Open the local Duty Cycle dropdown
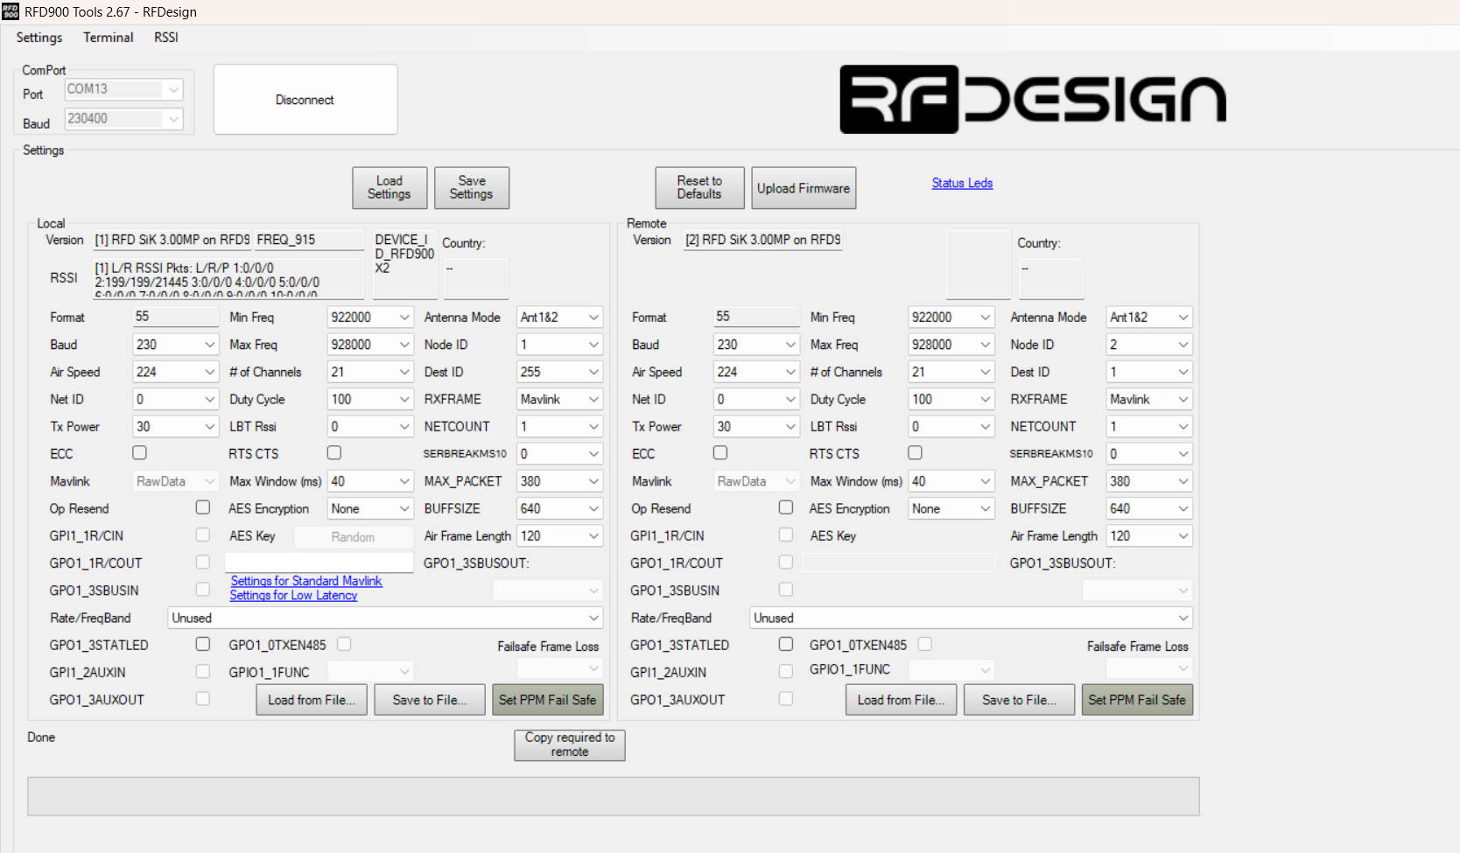1460x853 pixels. (370, 399)
